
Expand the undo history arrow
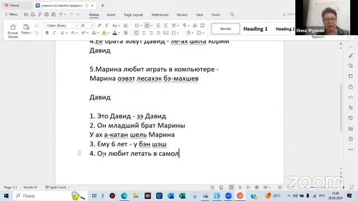[x=65, y=15]
